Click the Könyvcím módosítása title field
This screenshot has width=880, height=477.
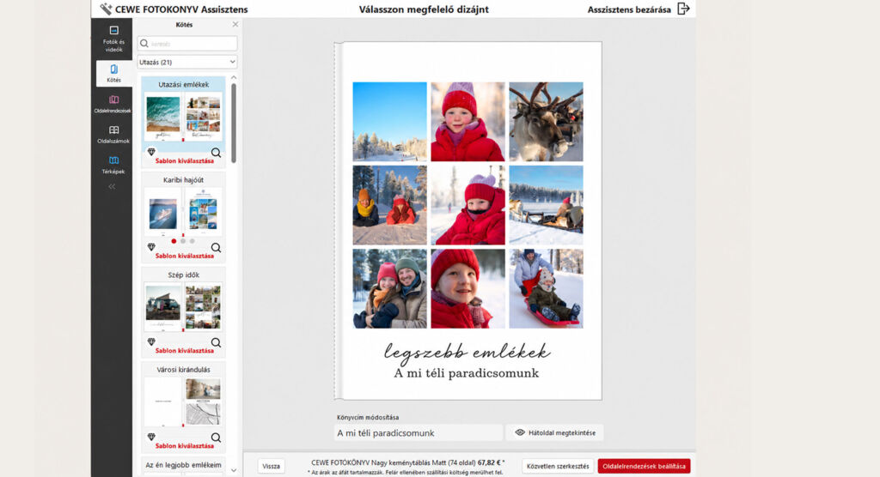pyautogui.click(x=419, y=433)
